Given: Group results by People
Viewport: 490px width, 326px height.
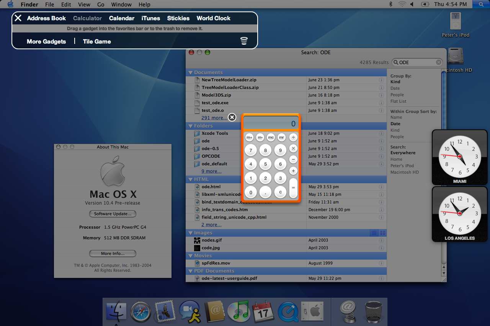Looking at the screenshot, I should tap(397, 95).
